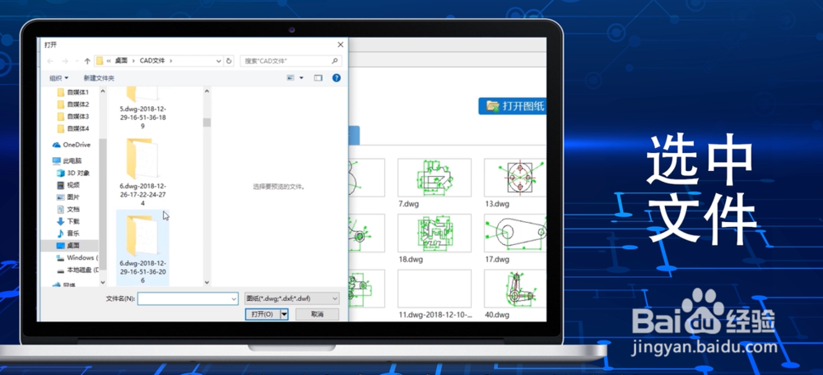Image resolution: width=823 pixels, height=375 pixels.
Task: Open 视频 in navigation pane
Action: click(68, 185)
